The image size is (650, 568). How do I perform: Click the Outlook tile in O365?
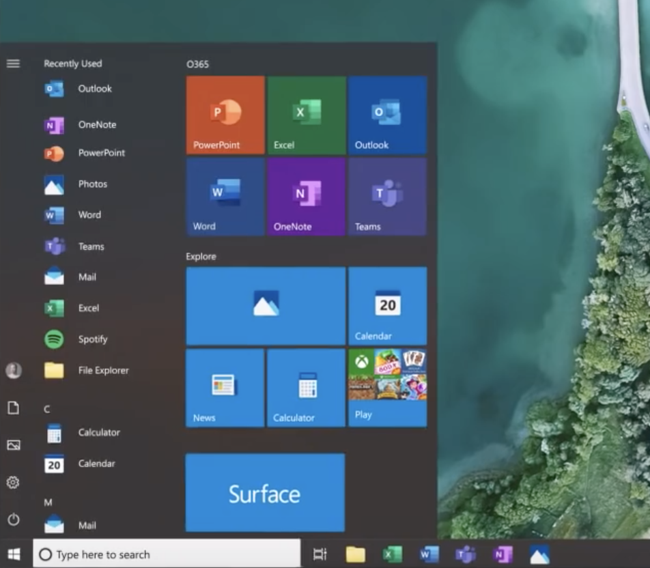point(388,115)
